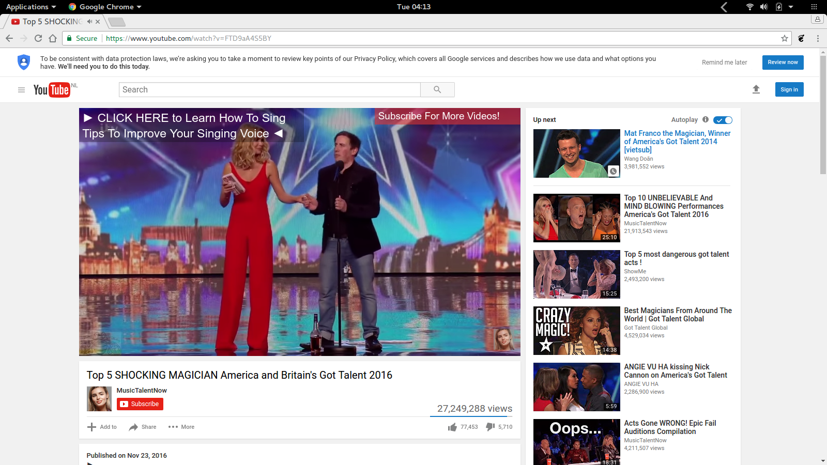This screenshot has width=827, height=465.
Task: Open Chrome's three-dot menu
Action: tap(818, 38)
